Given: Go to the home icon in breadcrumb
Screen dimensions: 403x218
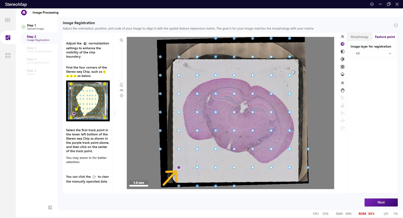Looking at the screenshot, I should click(24, 13).
